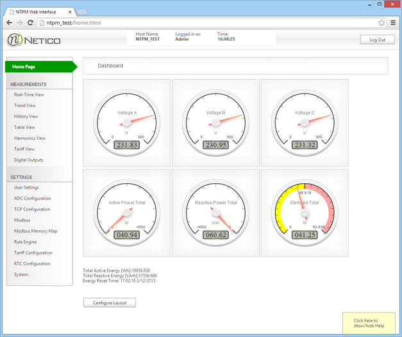402x337 pixels.
Task: Click the Voltage C gauge
Action: (x=305, y=123)
